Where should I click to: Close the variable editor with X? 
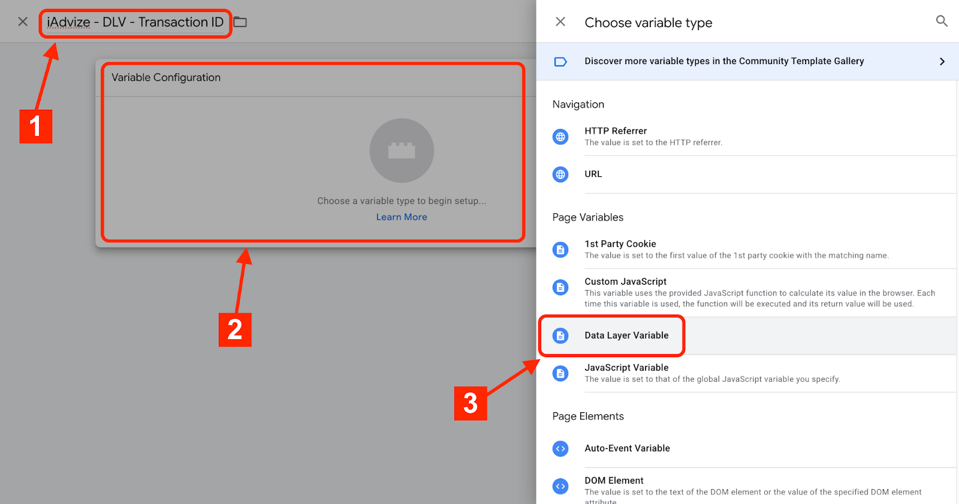[x=23, y=22]
